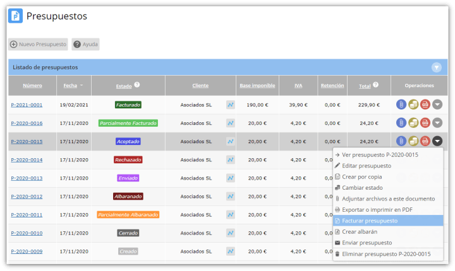Sort by the Fecha column header

point(70,86)
